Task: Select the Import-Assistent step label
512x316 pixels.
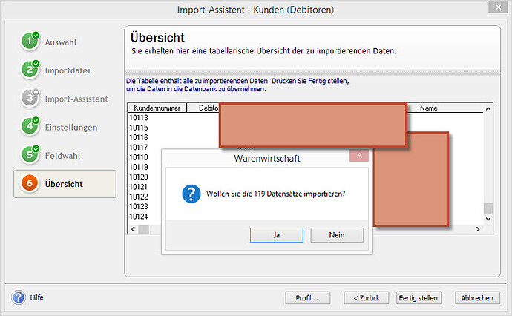Action: pos(76,99)
